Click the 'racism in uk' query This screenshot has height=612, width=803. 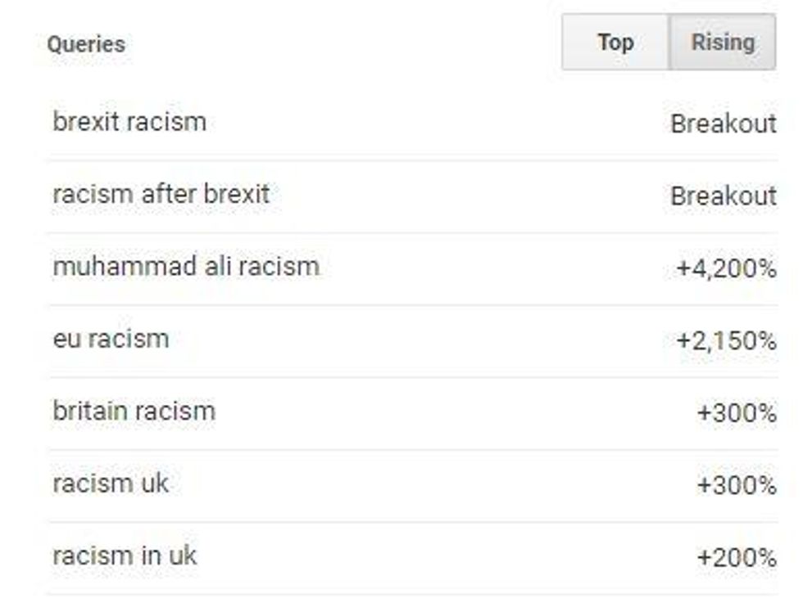(125, 556)
